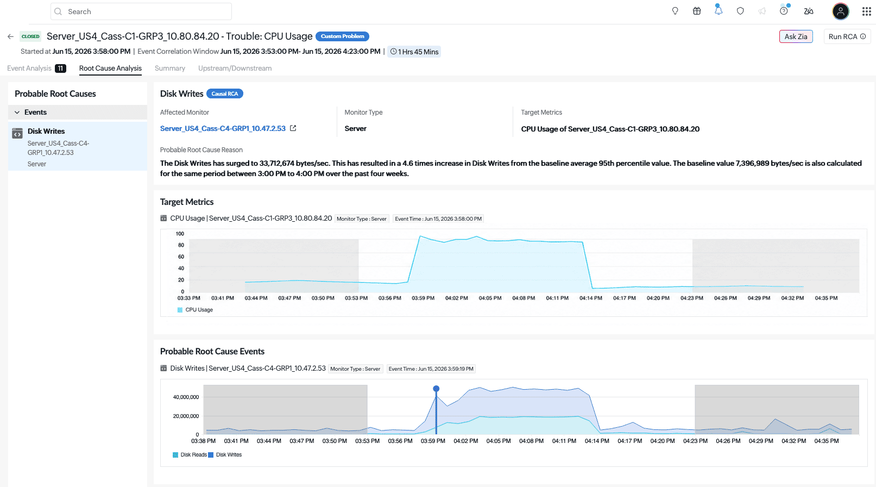Click the info icon on Run RCA

tap(863, 36)
